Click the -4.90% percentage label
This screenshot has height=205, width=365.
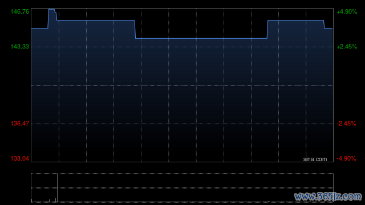(346, 158)
